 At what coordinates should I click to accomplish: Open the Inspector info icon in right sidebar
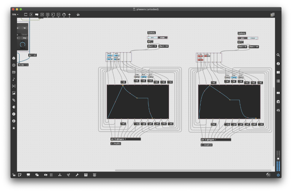(278, 64)
